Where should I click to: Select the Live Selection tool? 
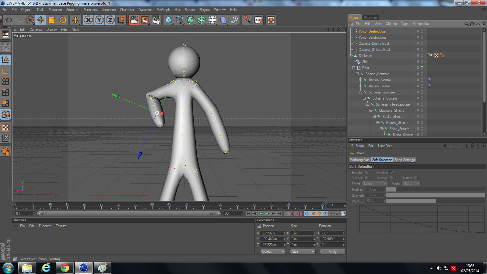tap(30, 20)
